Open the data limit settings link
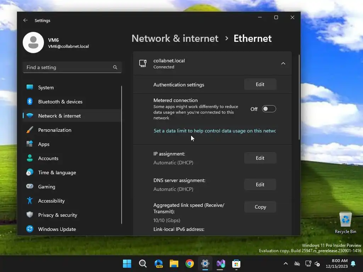Image resolution: width=363 pixels, height=272 pixels. coord(214,131)
